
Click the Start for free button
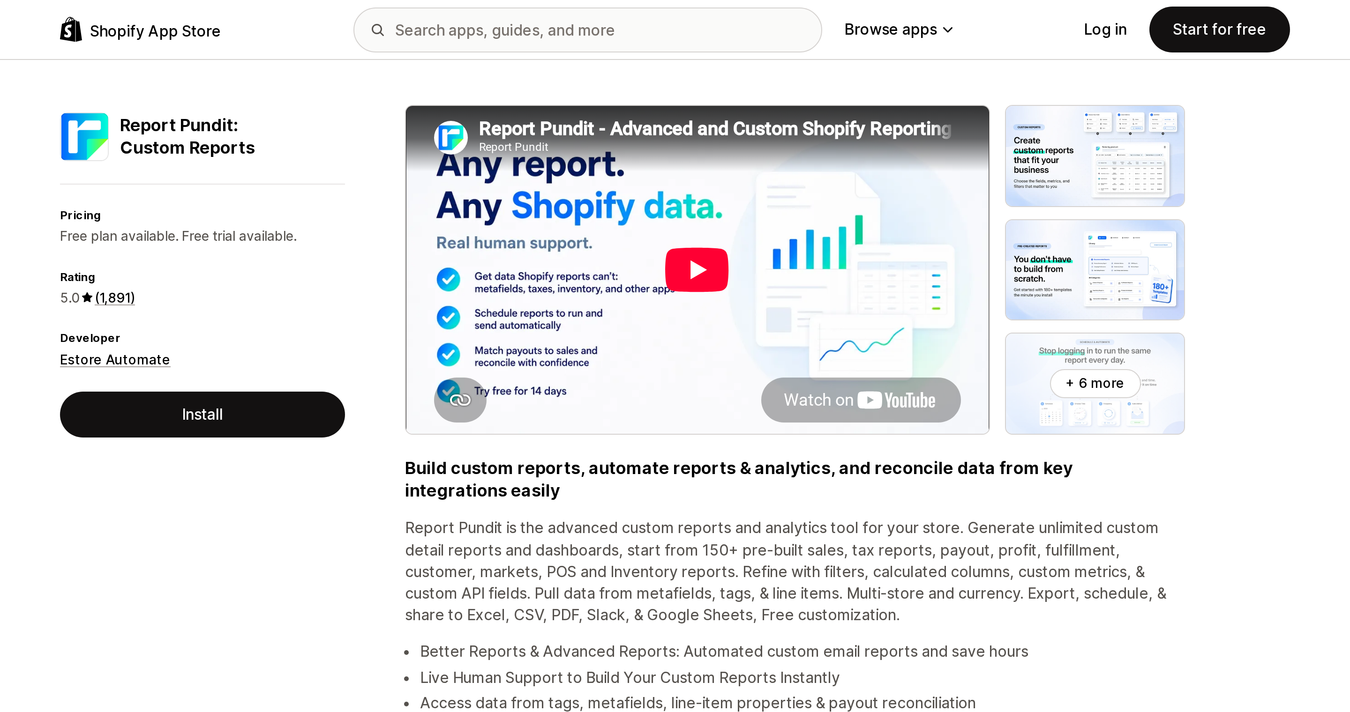click(1219, 30)
